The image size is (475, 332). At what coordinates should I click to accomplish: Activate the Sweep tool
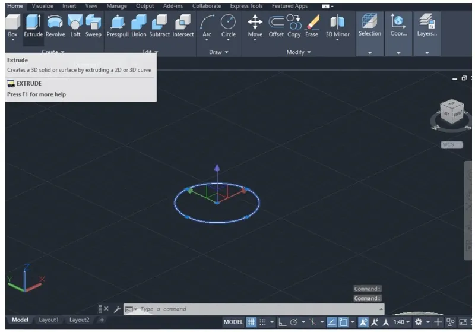pos(93,26)
